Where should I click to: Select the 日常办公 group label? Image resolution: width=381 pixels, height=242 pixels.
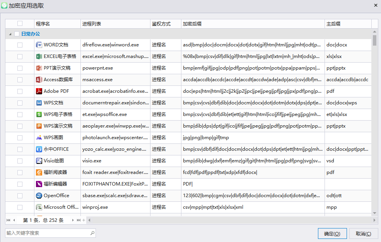(31, 34)
